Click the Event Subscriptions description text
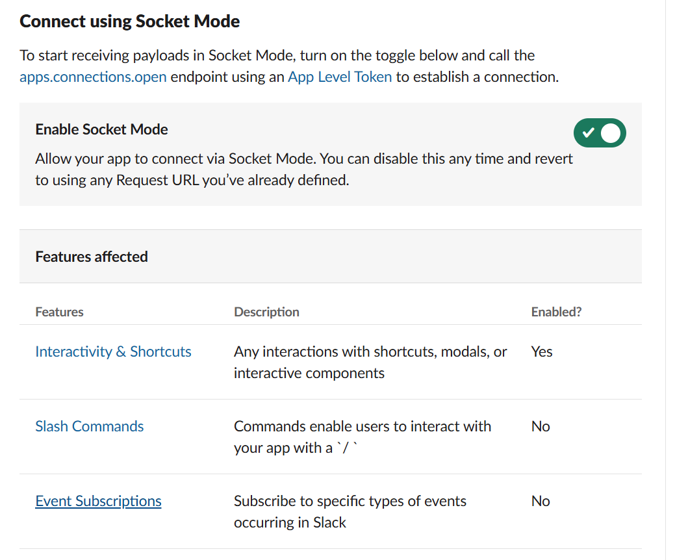 [x=350, y=512]
